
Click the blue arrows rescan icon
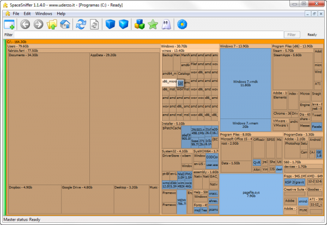coord(81,24)
